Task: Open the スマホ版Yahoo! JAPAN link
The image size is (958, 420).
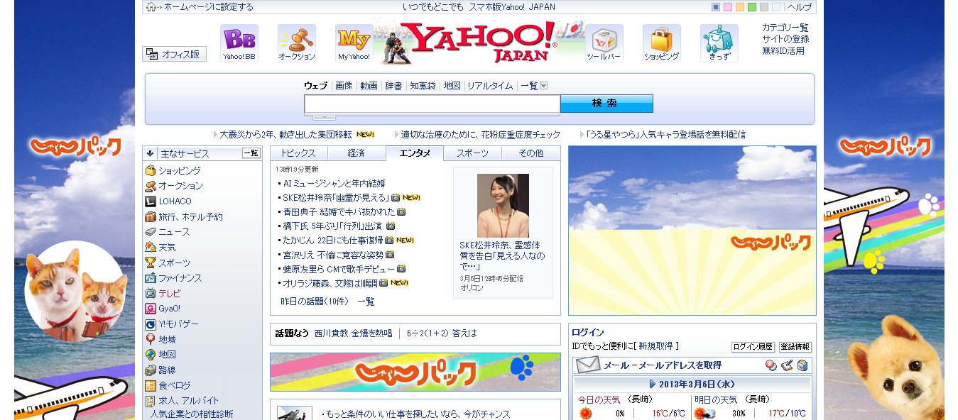Action: (511, 7)
